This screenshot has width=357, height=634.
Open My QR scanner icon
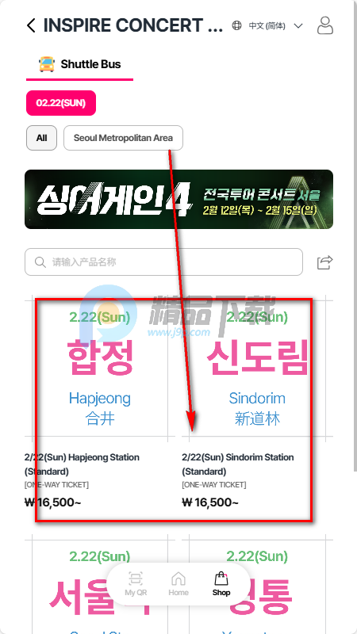[136, 584]
